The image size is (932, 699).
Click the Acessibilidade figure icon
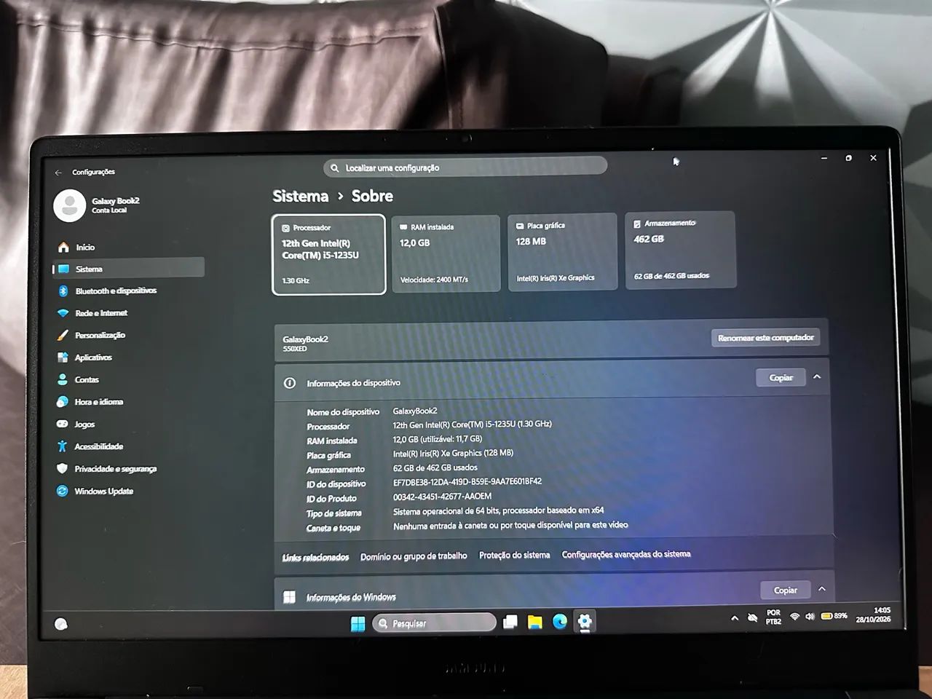pyautogui.click(x=63, y=446)
